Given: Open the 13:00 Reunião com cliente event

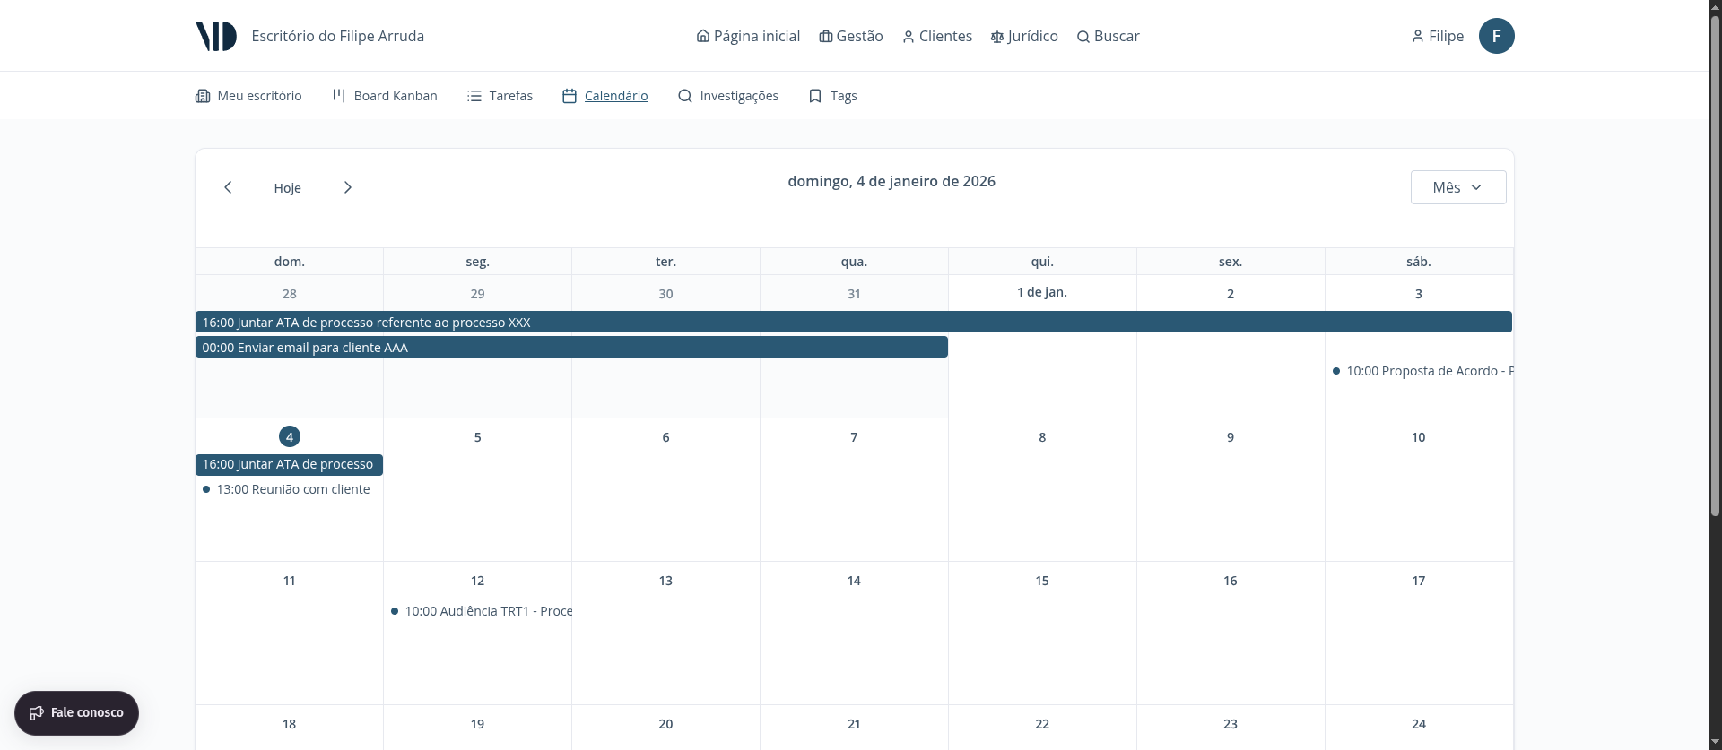Looking at the screenshot, I should (x=292, y=489).
